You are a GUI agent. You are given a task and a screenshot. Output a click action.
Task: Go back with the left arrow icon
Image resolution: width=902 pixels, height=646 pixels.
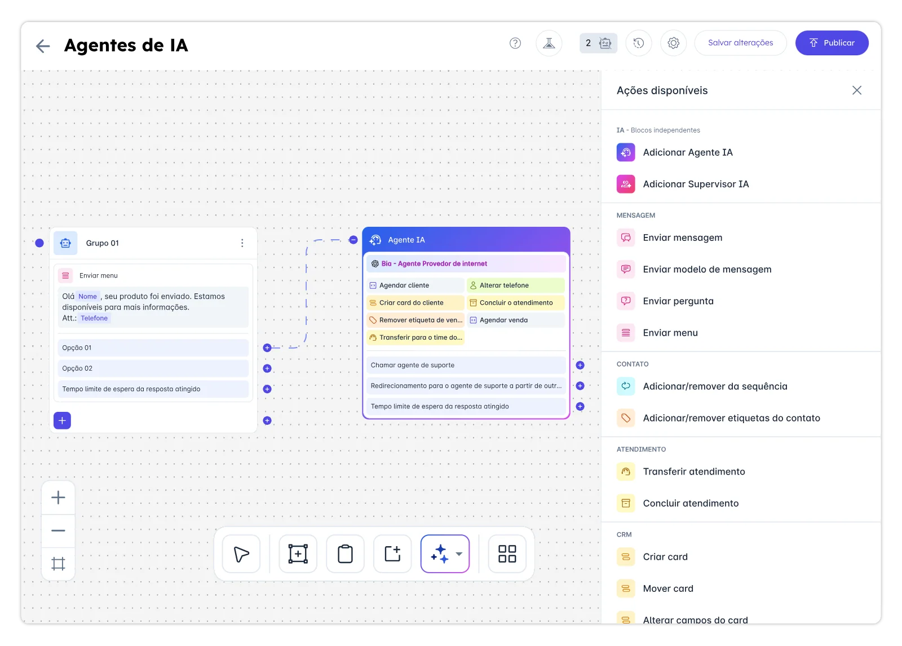coord(43,46)
